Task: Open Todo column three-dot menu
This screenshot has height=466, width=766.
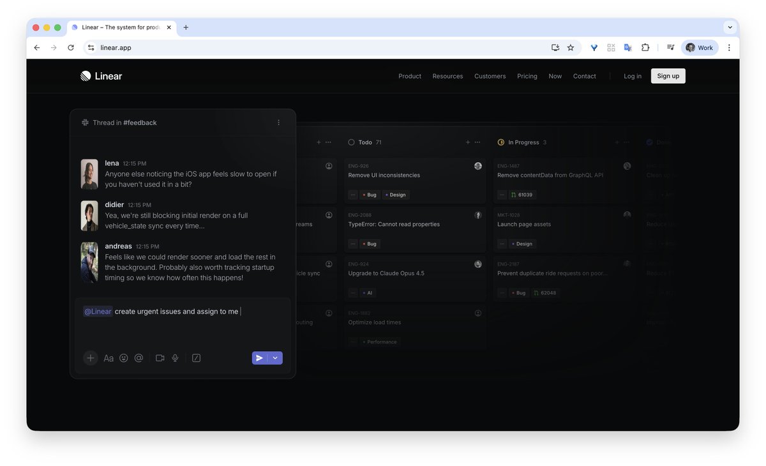Action: [x=477, y=142]
